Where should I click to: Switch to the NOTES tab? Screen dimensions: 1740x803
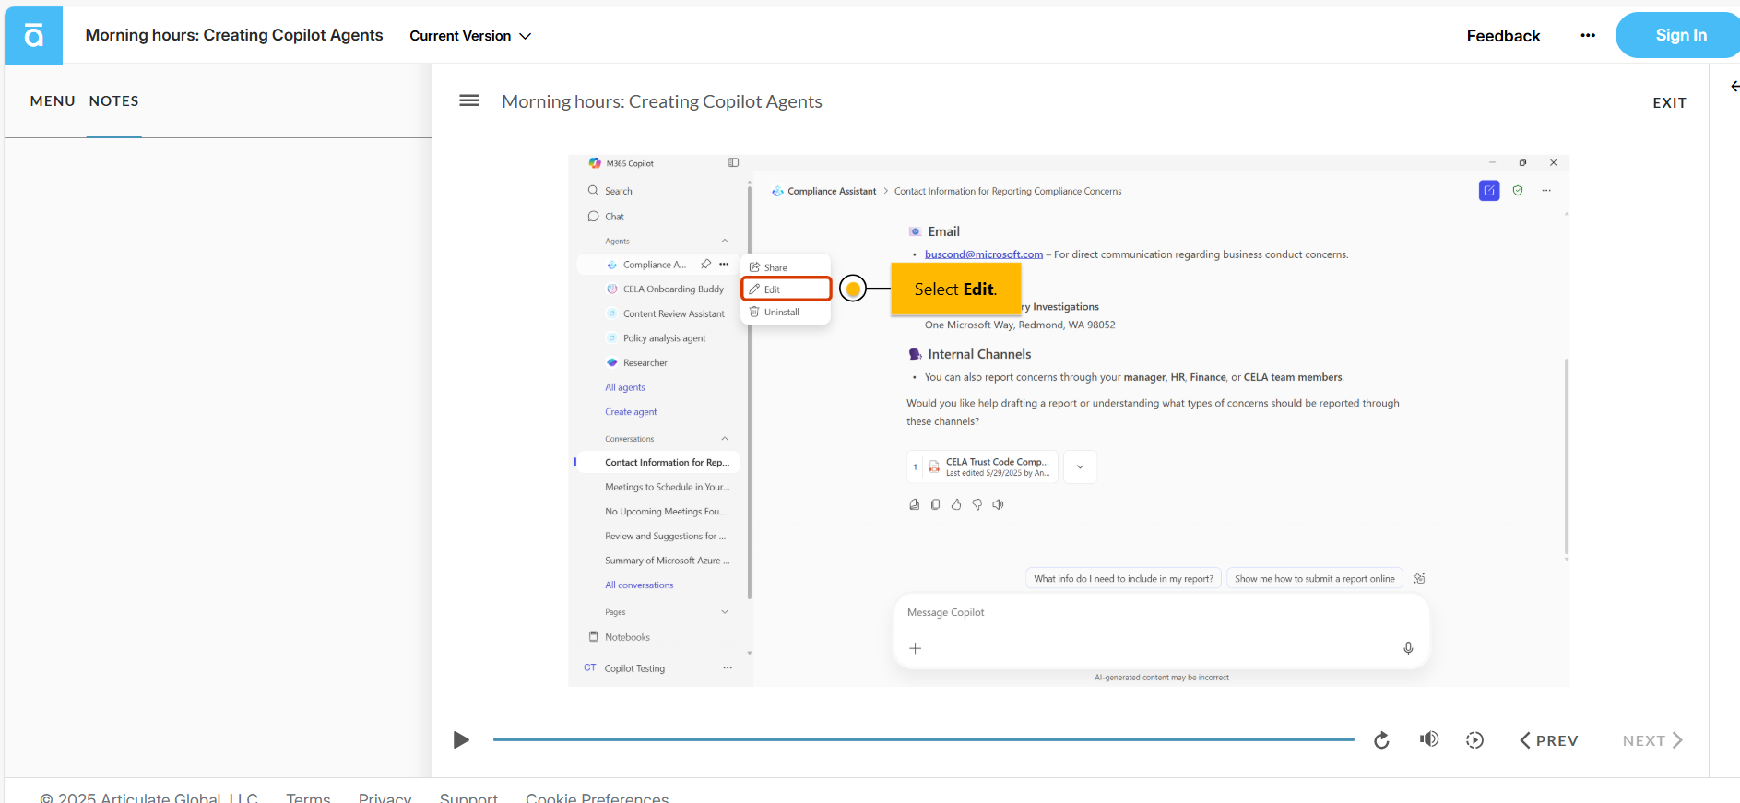pos(114,101)
